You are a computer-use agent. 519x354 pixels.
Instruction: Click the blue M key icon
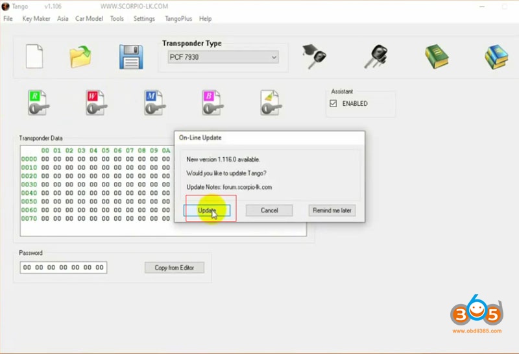(x=154, y=103)
